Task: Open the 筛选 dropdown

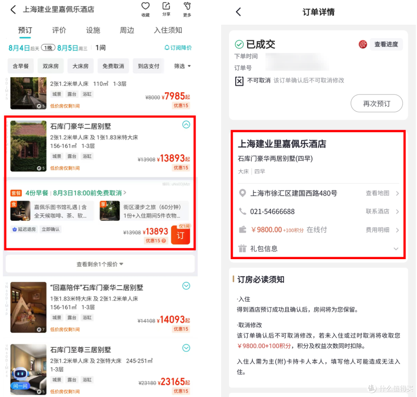Action: point(182,66)
